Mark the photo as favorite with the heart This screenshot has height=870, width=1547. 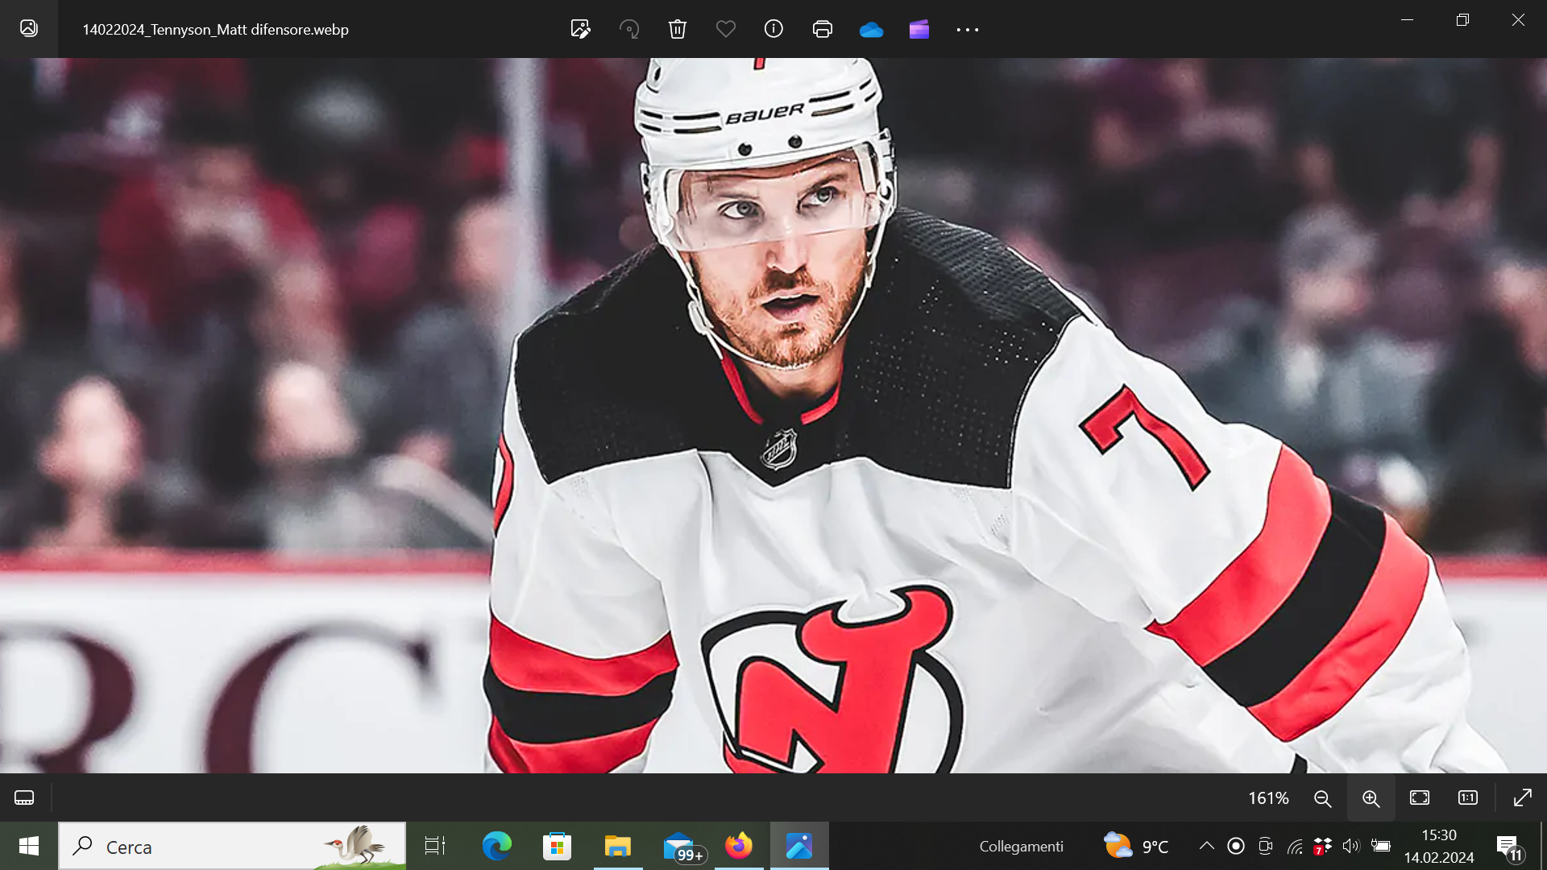(x=726, y=29)
